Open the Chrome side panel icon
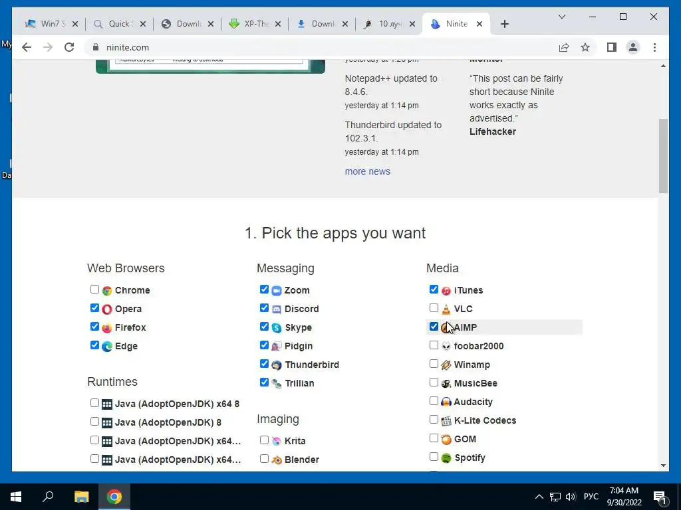 click(x=612, y=47)
